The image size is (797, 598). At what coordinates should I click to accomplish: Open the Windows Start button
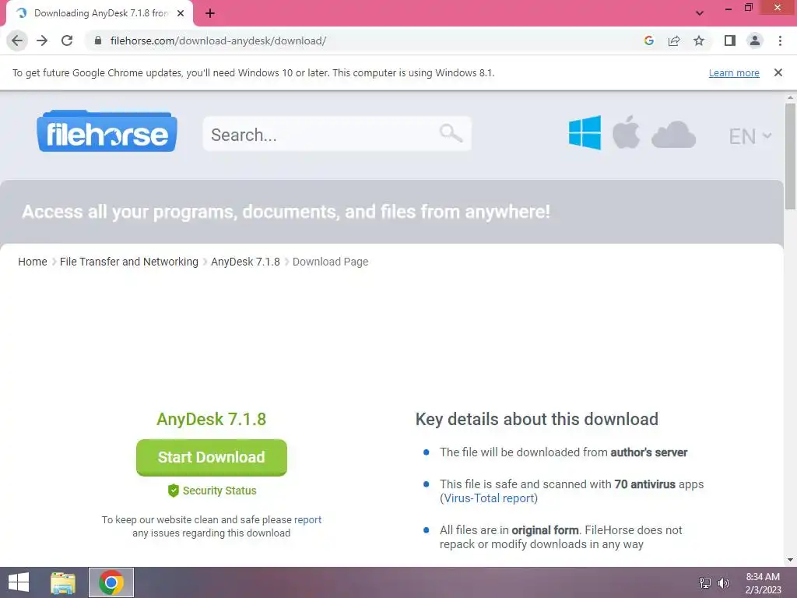tap(19, 582)
